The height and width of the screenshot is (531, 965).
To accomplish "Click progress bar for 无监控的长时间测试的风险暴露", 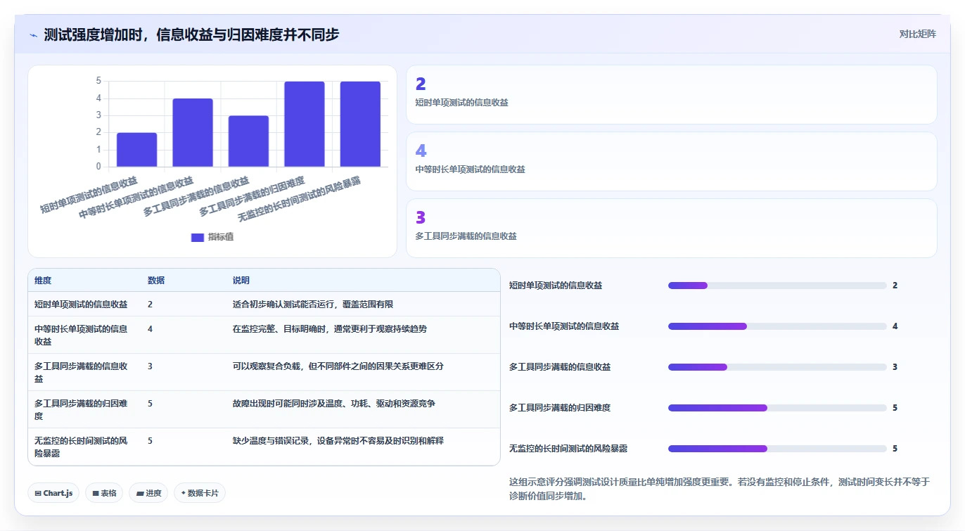I will point(777,449).
